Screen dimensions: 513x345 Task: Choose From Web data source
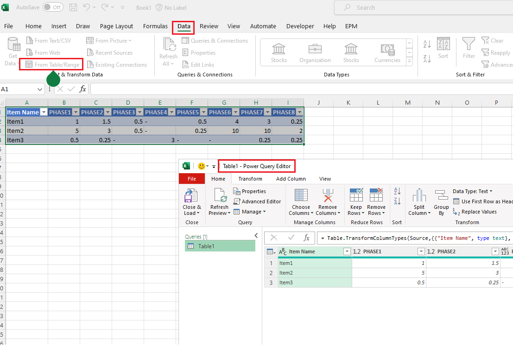pyautogui.click(x=43, y=53)
